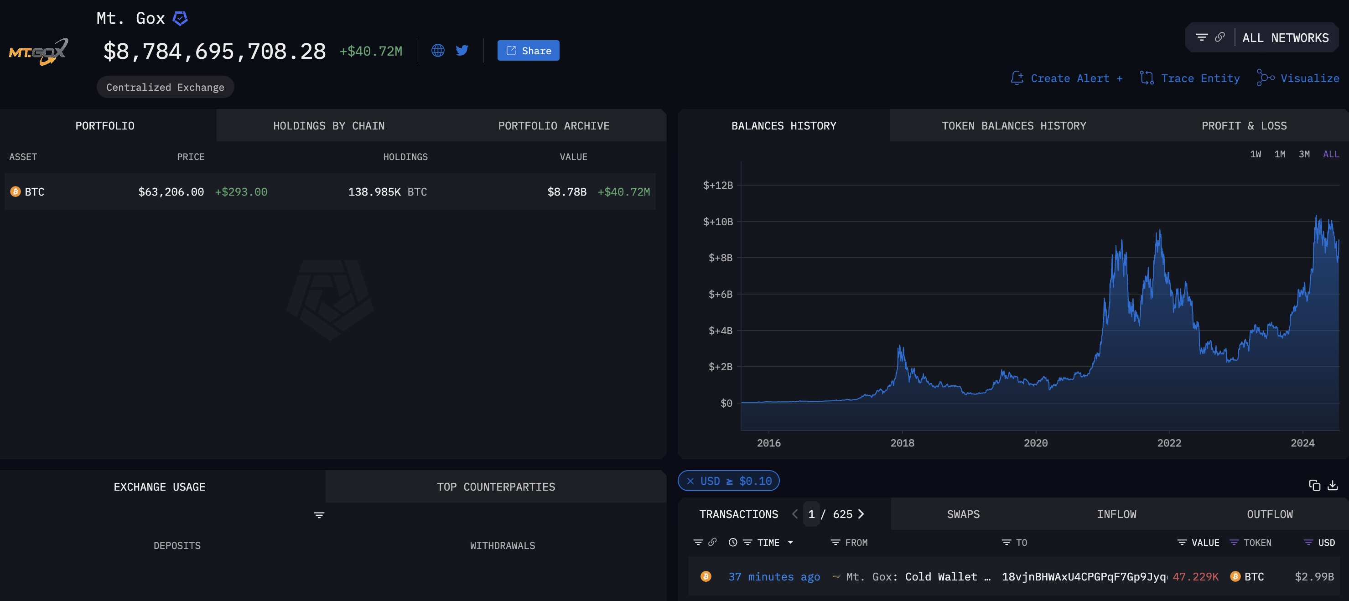The image size is (1349, 601).
Task: Create an alert for Mt. Gox
Action: (1067, 78)
